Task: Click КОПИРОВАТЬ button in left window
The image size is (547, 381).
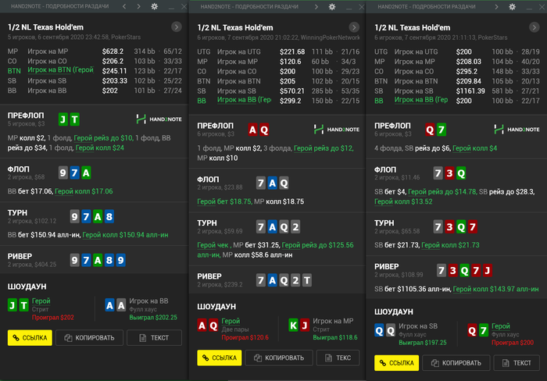Action: click(90, 338)
